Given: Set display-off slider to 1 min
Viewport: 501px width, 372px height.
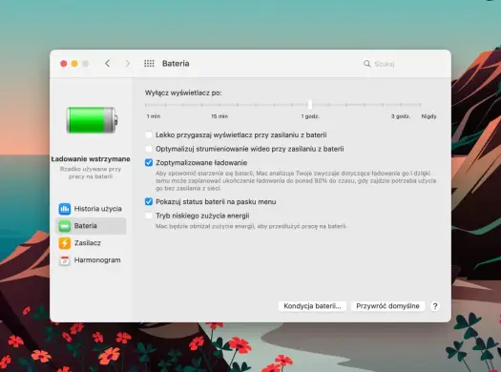Looking at the screenshot, I should click(x=146, y=104).
